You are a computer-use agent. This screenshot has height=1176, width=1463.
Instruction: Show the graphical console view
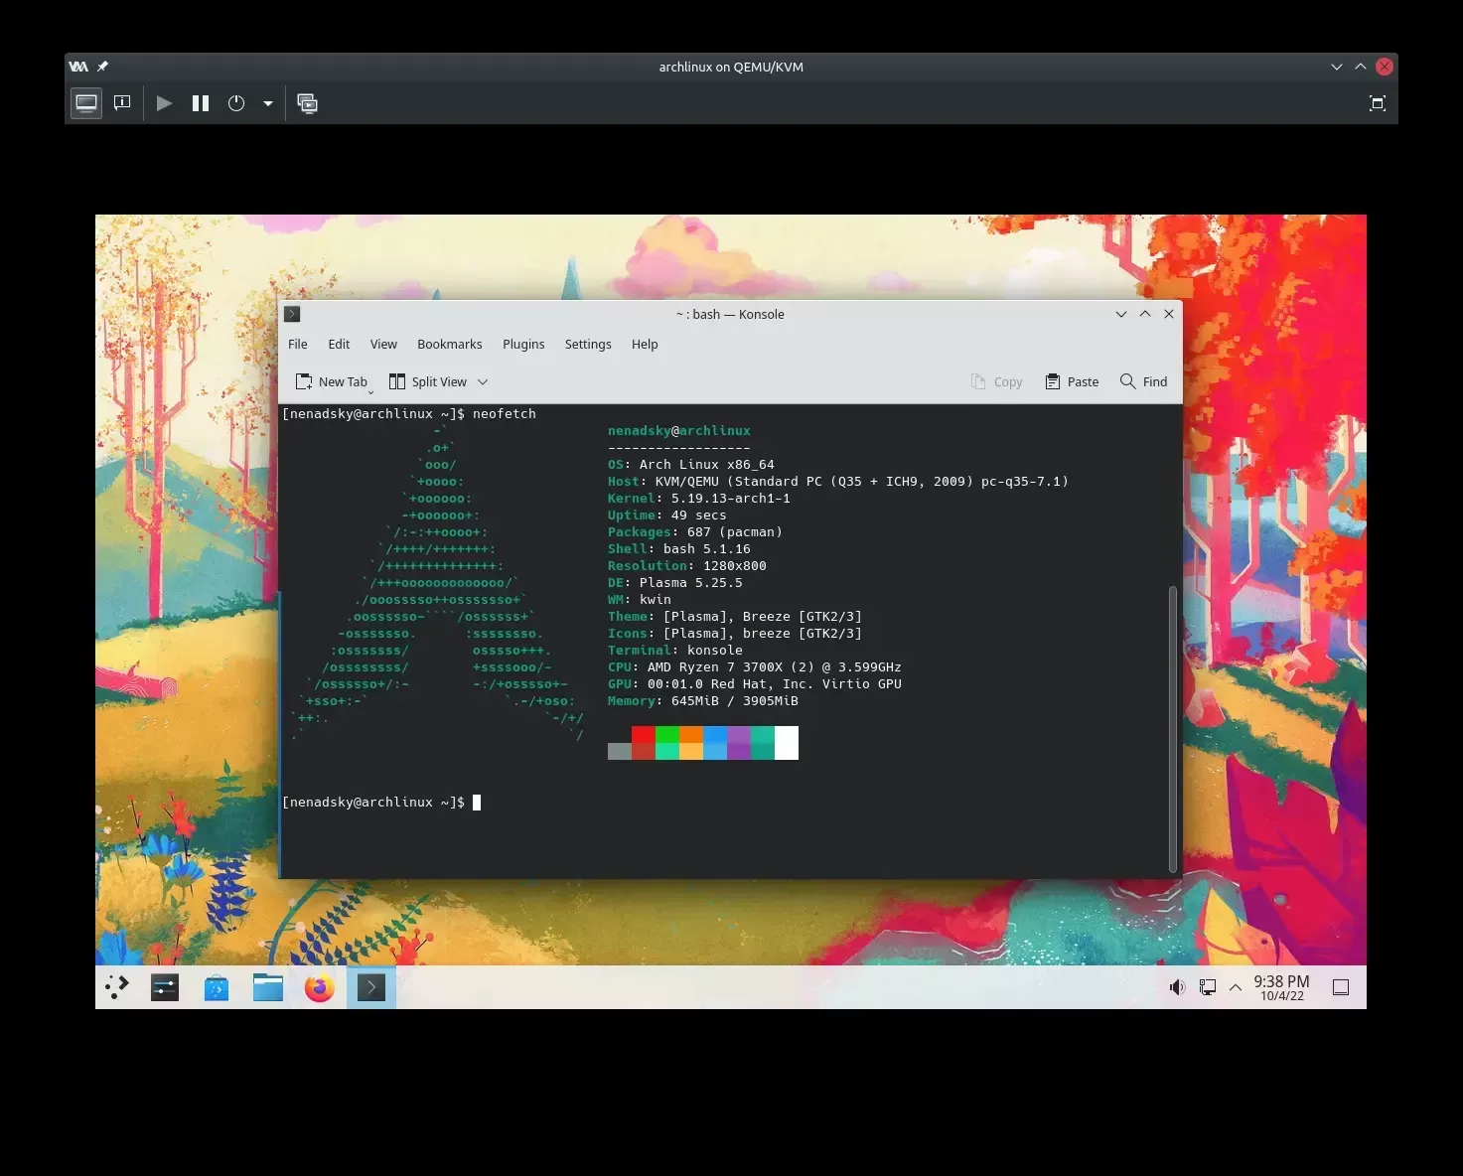[x=86, y=103]
